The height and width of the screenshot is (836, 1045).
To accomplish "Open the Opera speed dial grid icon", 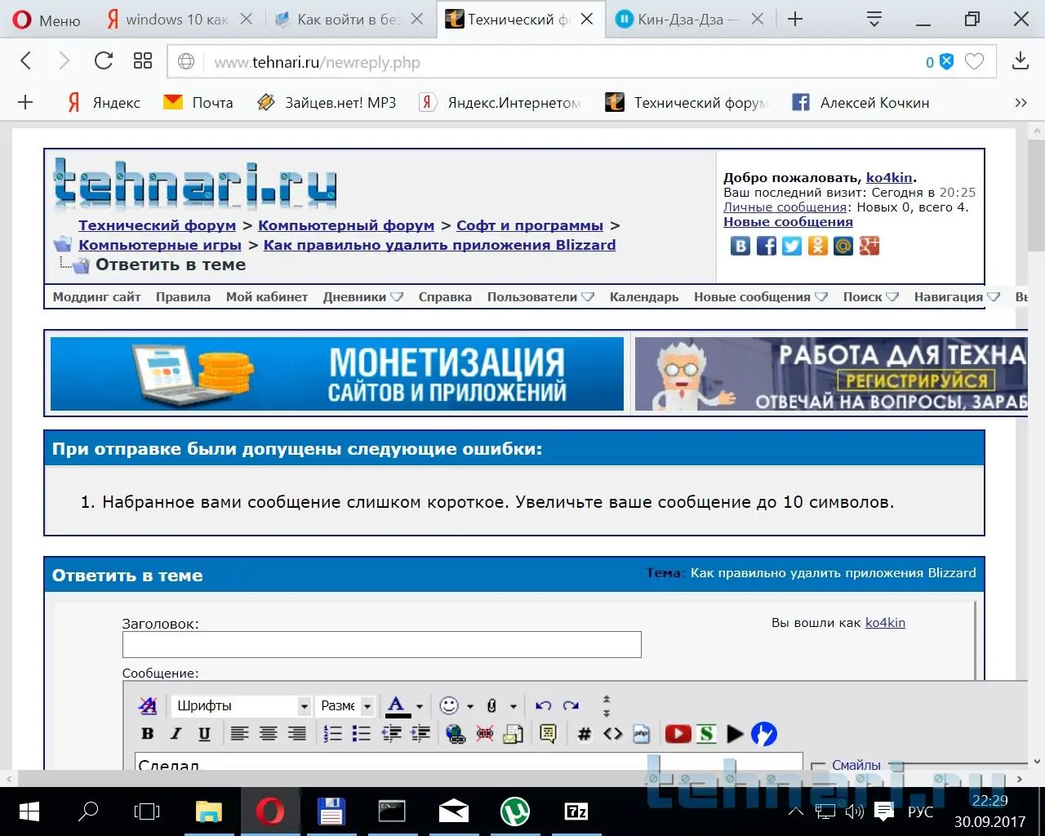I will pyautogui.click(x=143, y=61).
